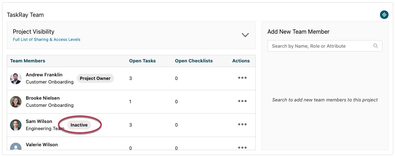395x157 pixels.
Task: Open actions menu for Andrew Franklin
Action: pyautogui.click(x=242, y=78)
